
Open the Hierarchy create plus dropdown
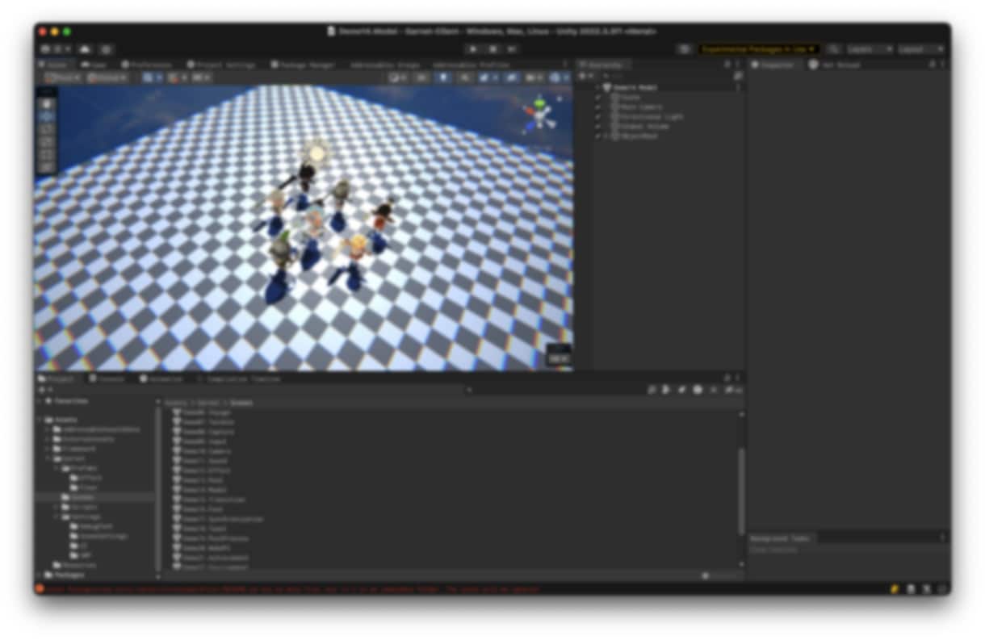tap(586, 76)
